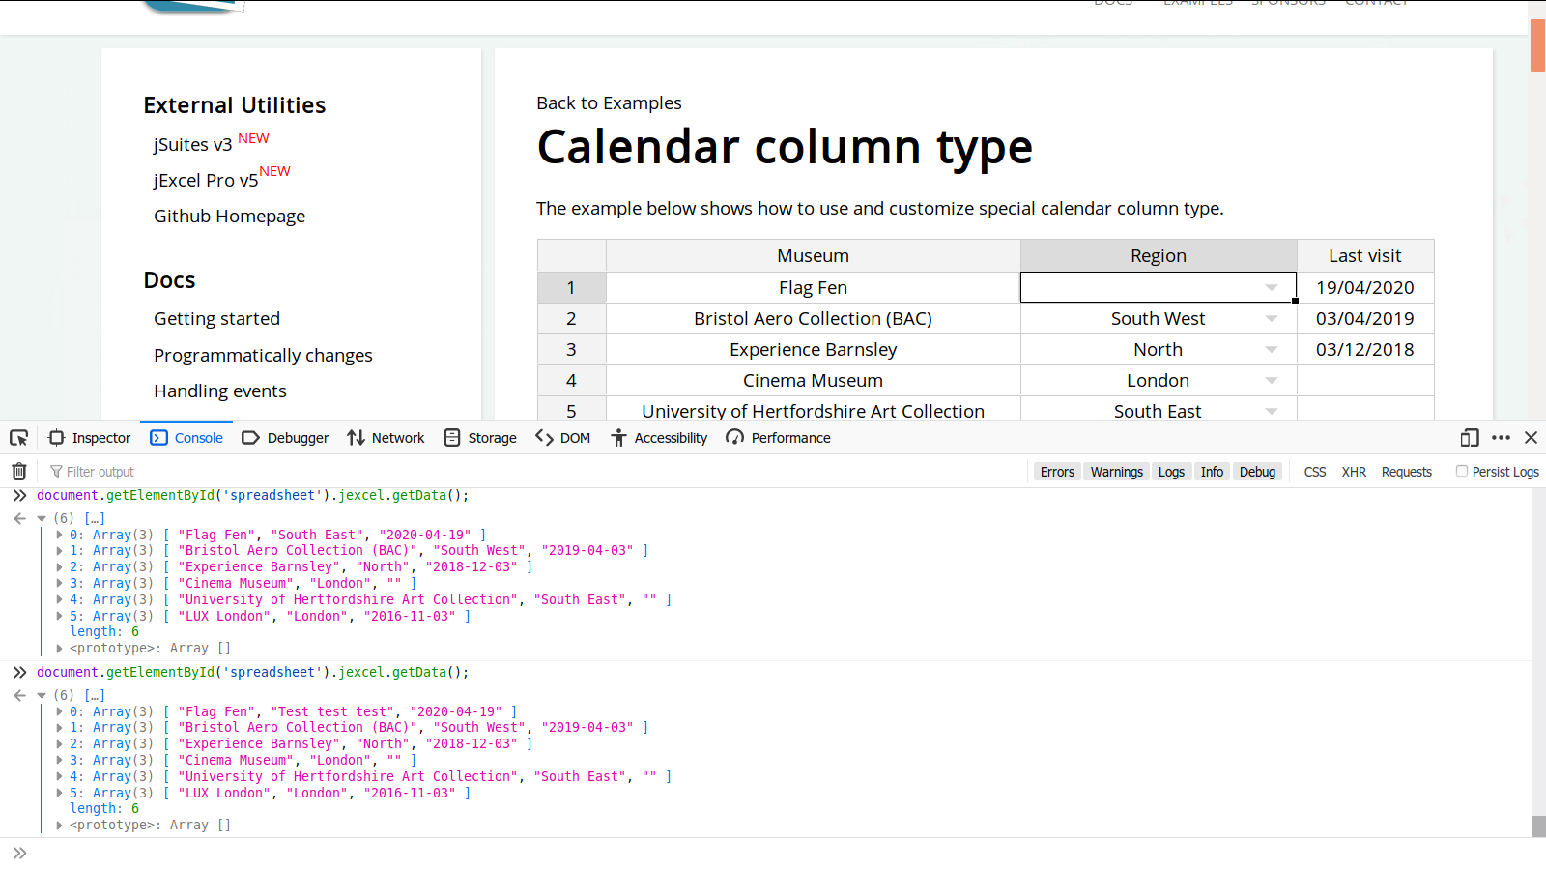Click the console scrollbar thumb
The height and width of the screenshot is (870, 1546).
(1538, 826)
